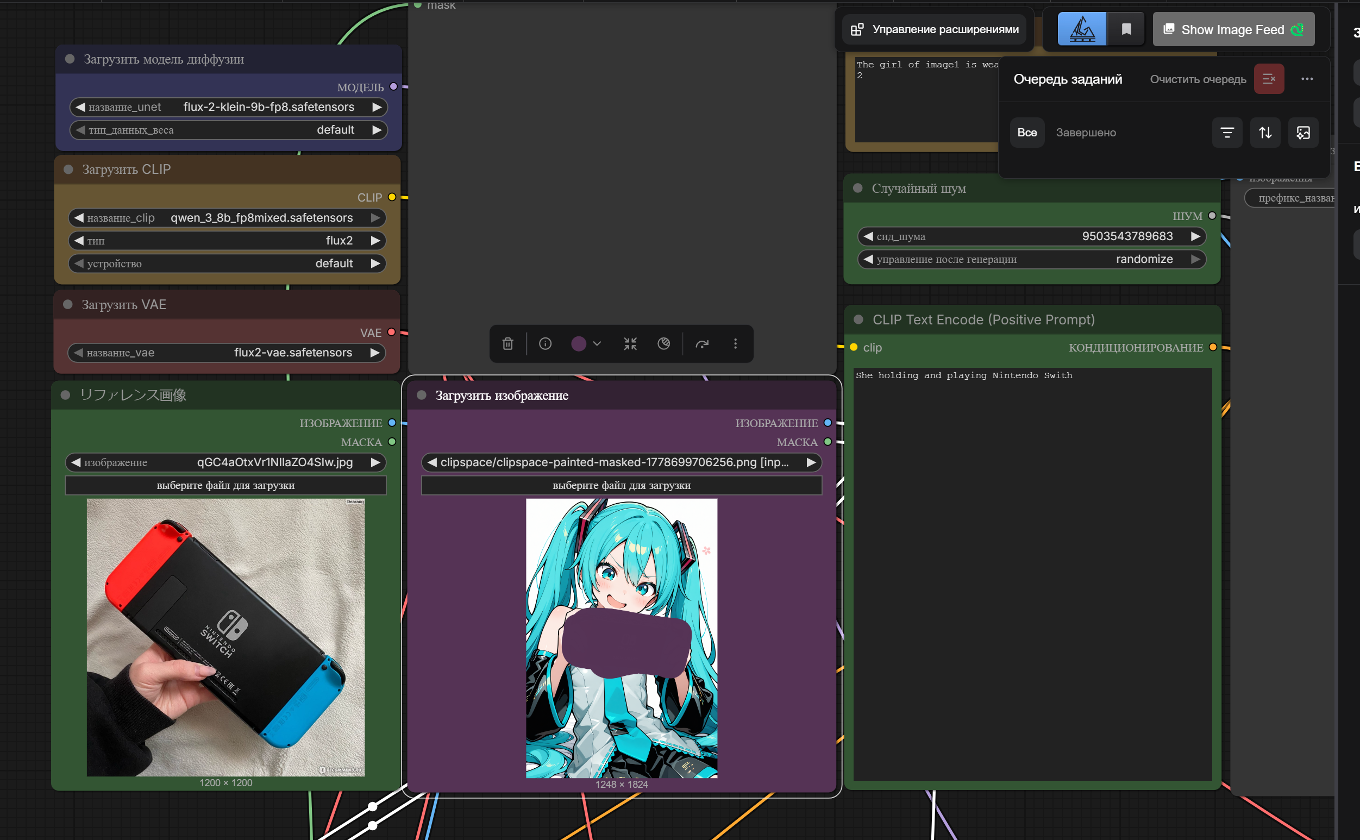Click the Nintendo Switch reference image preview
This screenshot has width=1360, height=840.
[x=225, y=637]
